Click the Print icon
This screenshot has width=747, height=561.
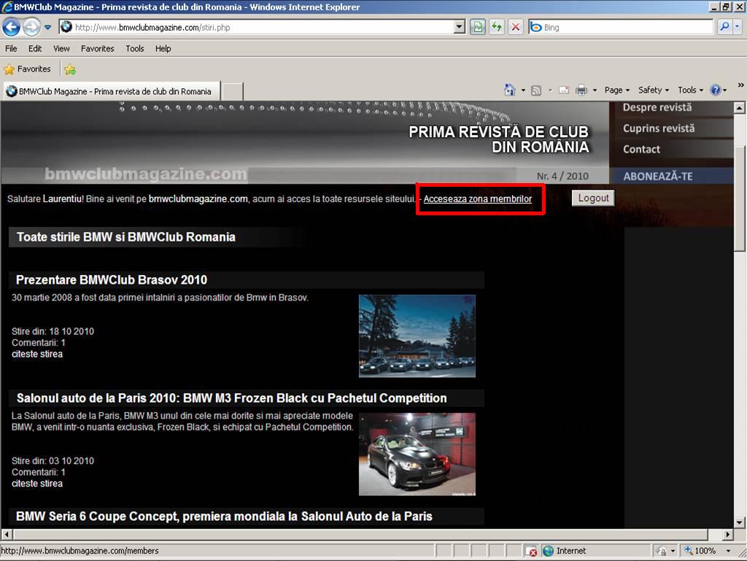(x=581, y=90)
